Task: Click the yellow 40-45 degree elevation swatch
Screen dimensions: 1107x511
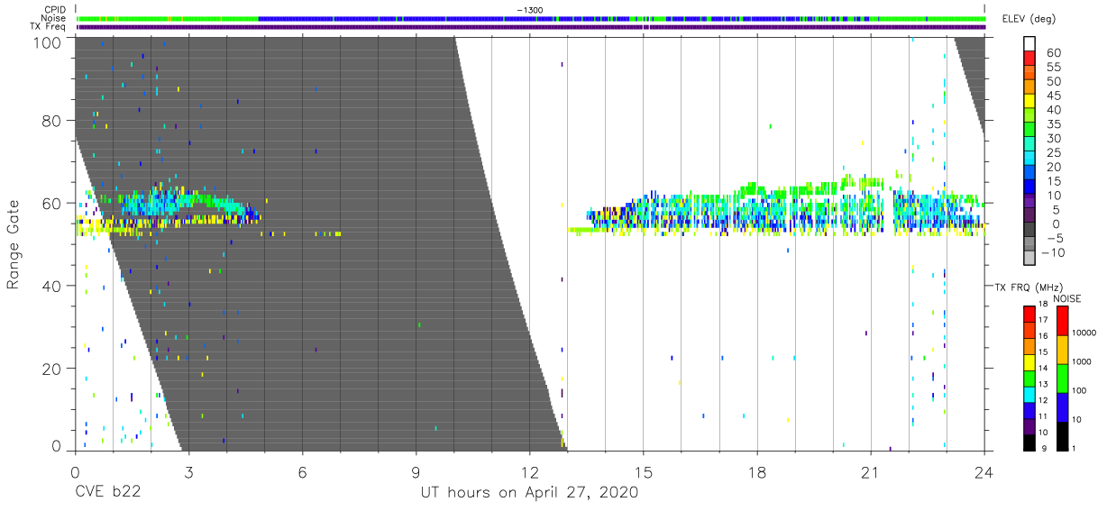Action: [1031, 103]
